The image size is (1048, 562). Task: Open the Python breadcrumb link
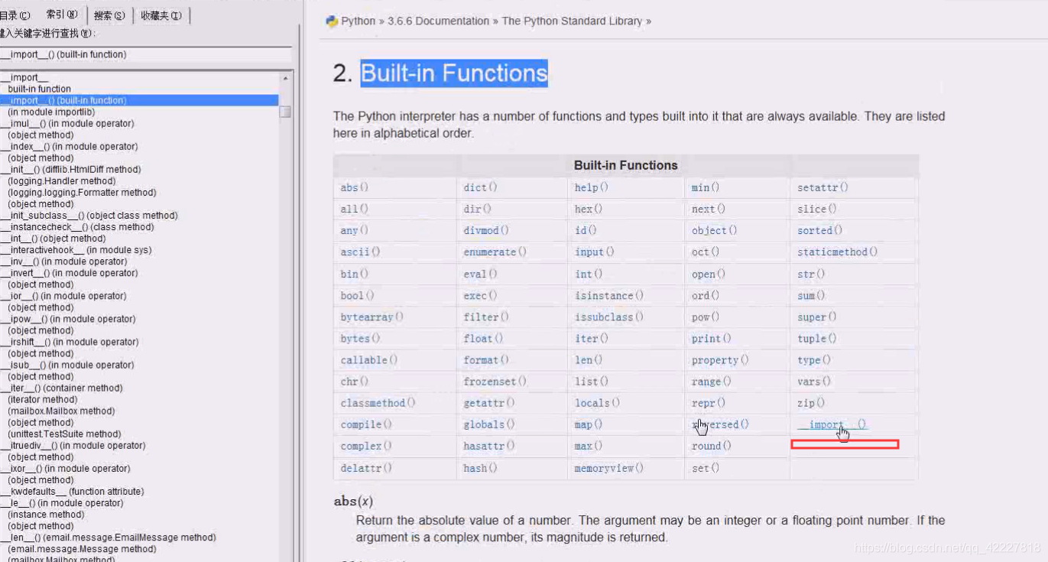click(x=358, y=21)
